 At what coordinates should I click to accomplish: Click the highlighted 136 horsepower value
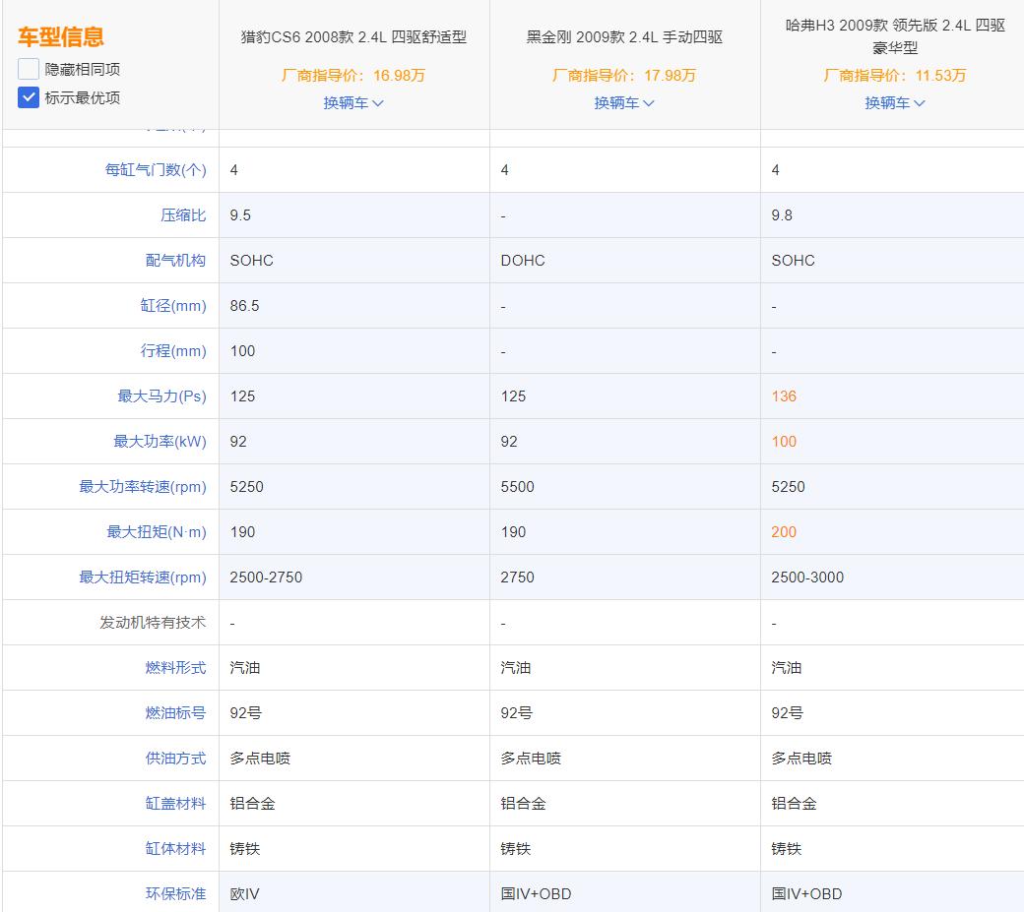783,395
